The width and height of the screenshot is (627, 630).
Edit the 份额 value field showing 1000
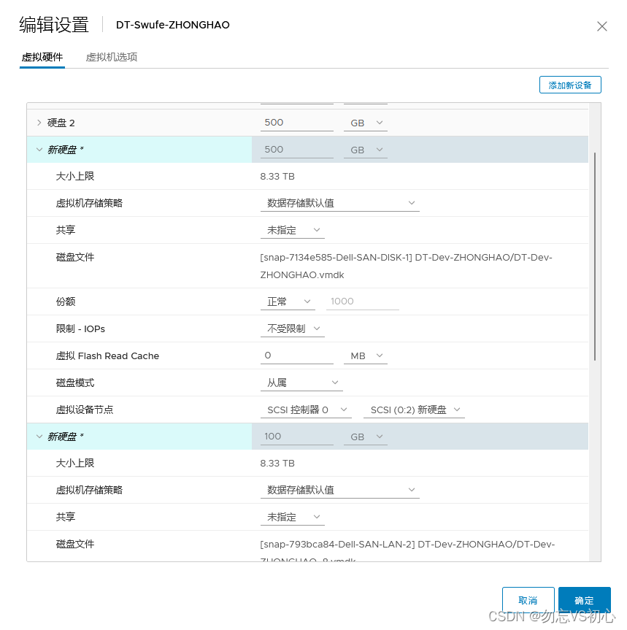tap(363, 301)
